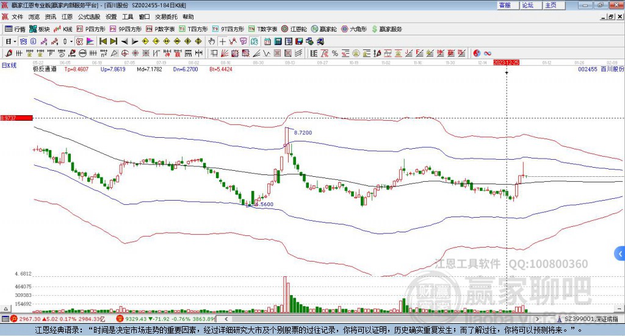
Task: Click the 主页 home page button
Action: click(x=554, y=5)
